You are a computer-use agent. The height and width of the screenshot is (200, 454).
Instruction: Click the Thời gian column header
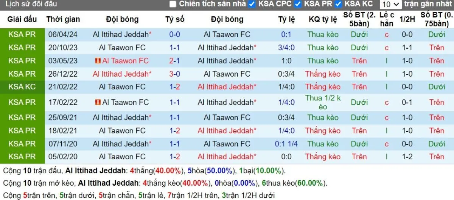(63, 19)
